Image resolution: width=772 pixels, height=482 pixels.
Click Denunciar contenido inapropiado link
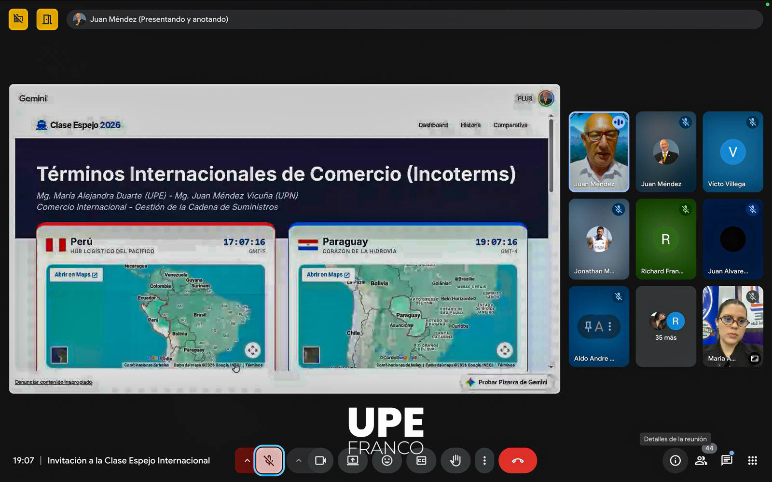coord(54,382)
